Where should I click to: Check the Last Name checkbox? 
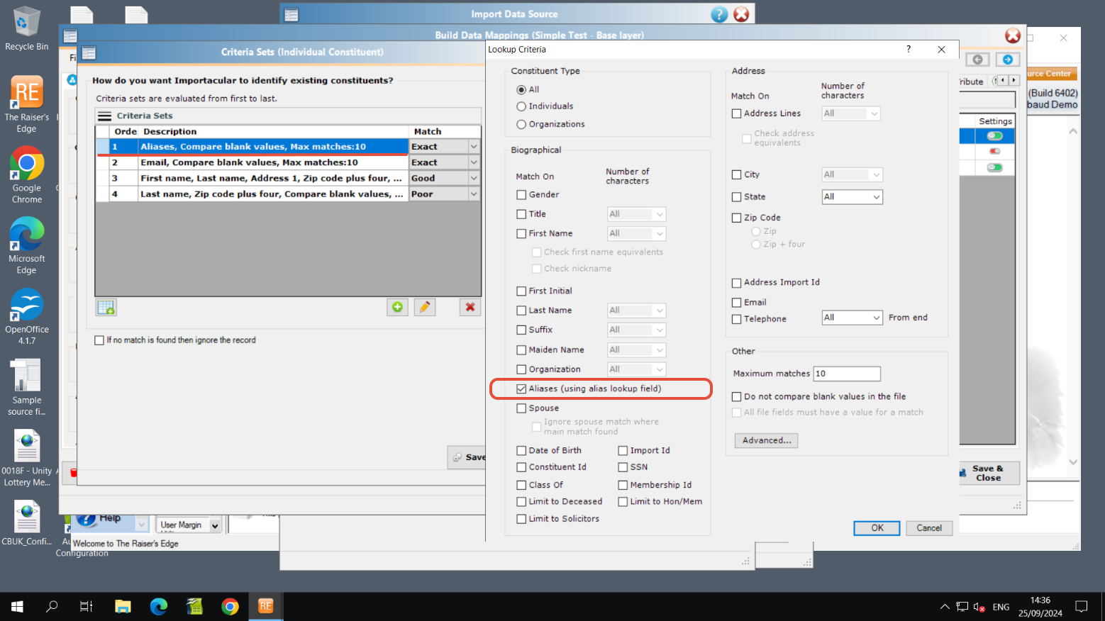click(x=521, y=310)
